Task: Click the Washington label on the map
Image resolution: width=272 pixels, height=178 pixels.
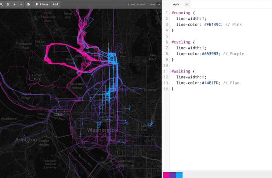Action: point(102,130)
